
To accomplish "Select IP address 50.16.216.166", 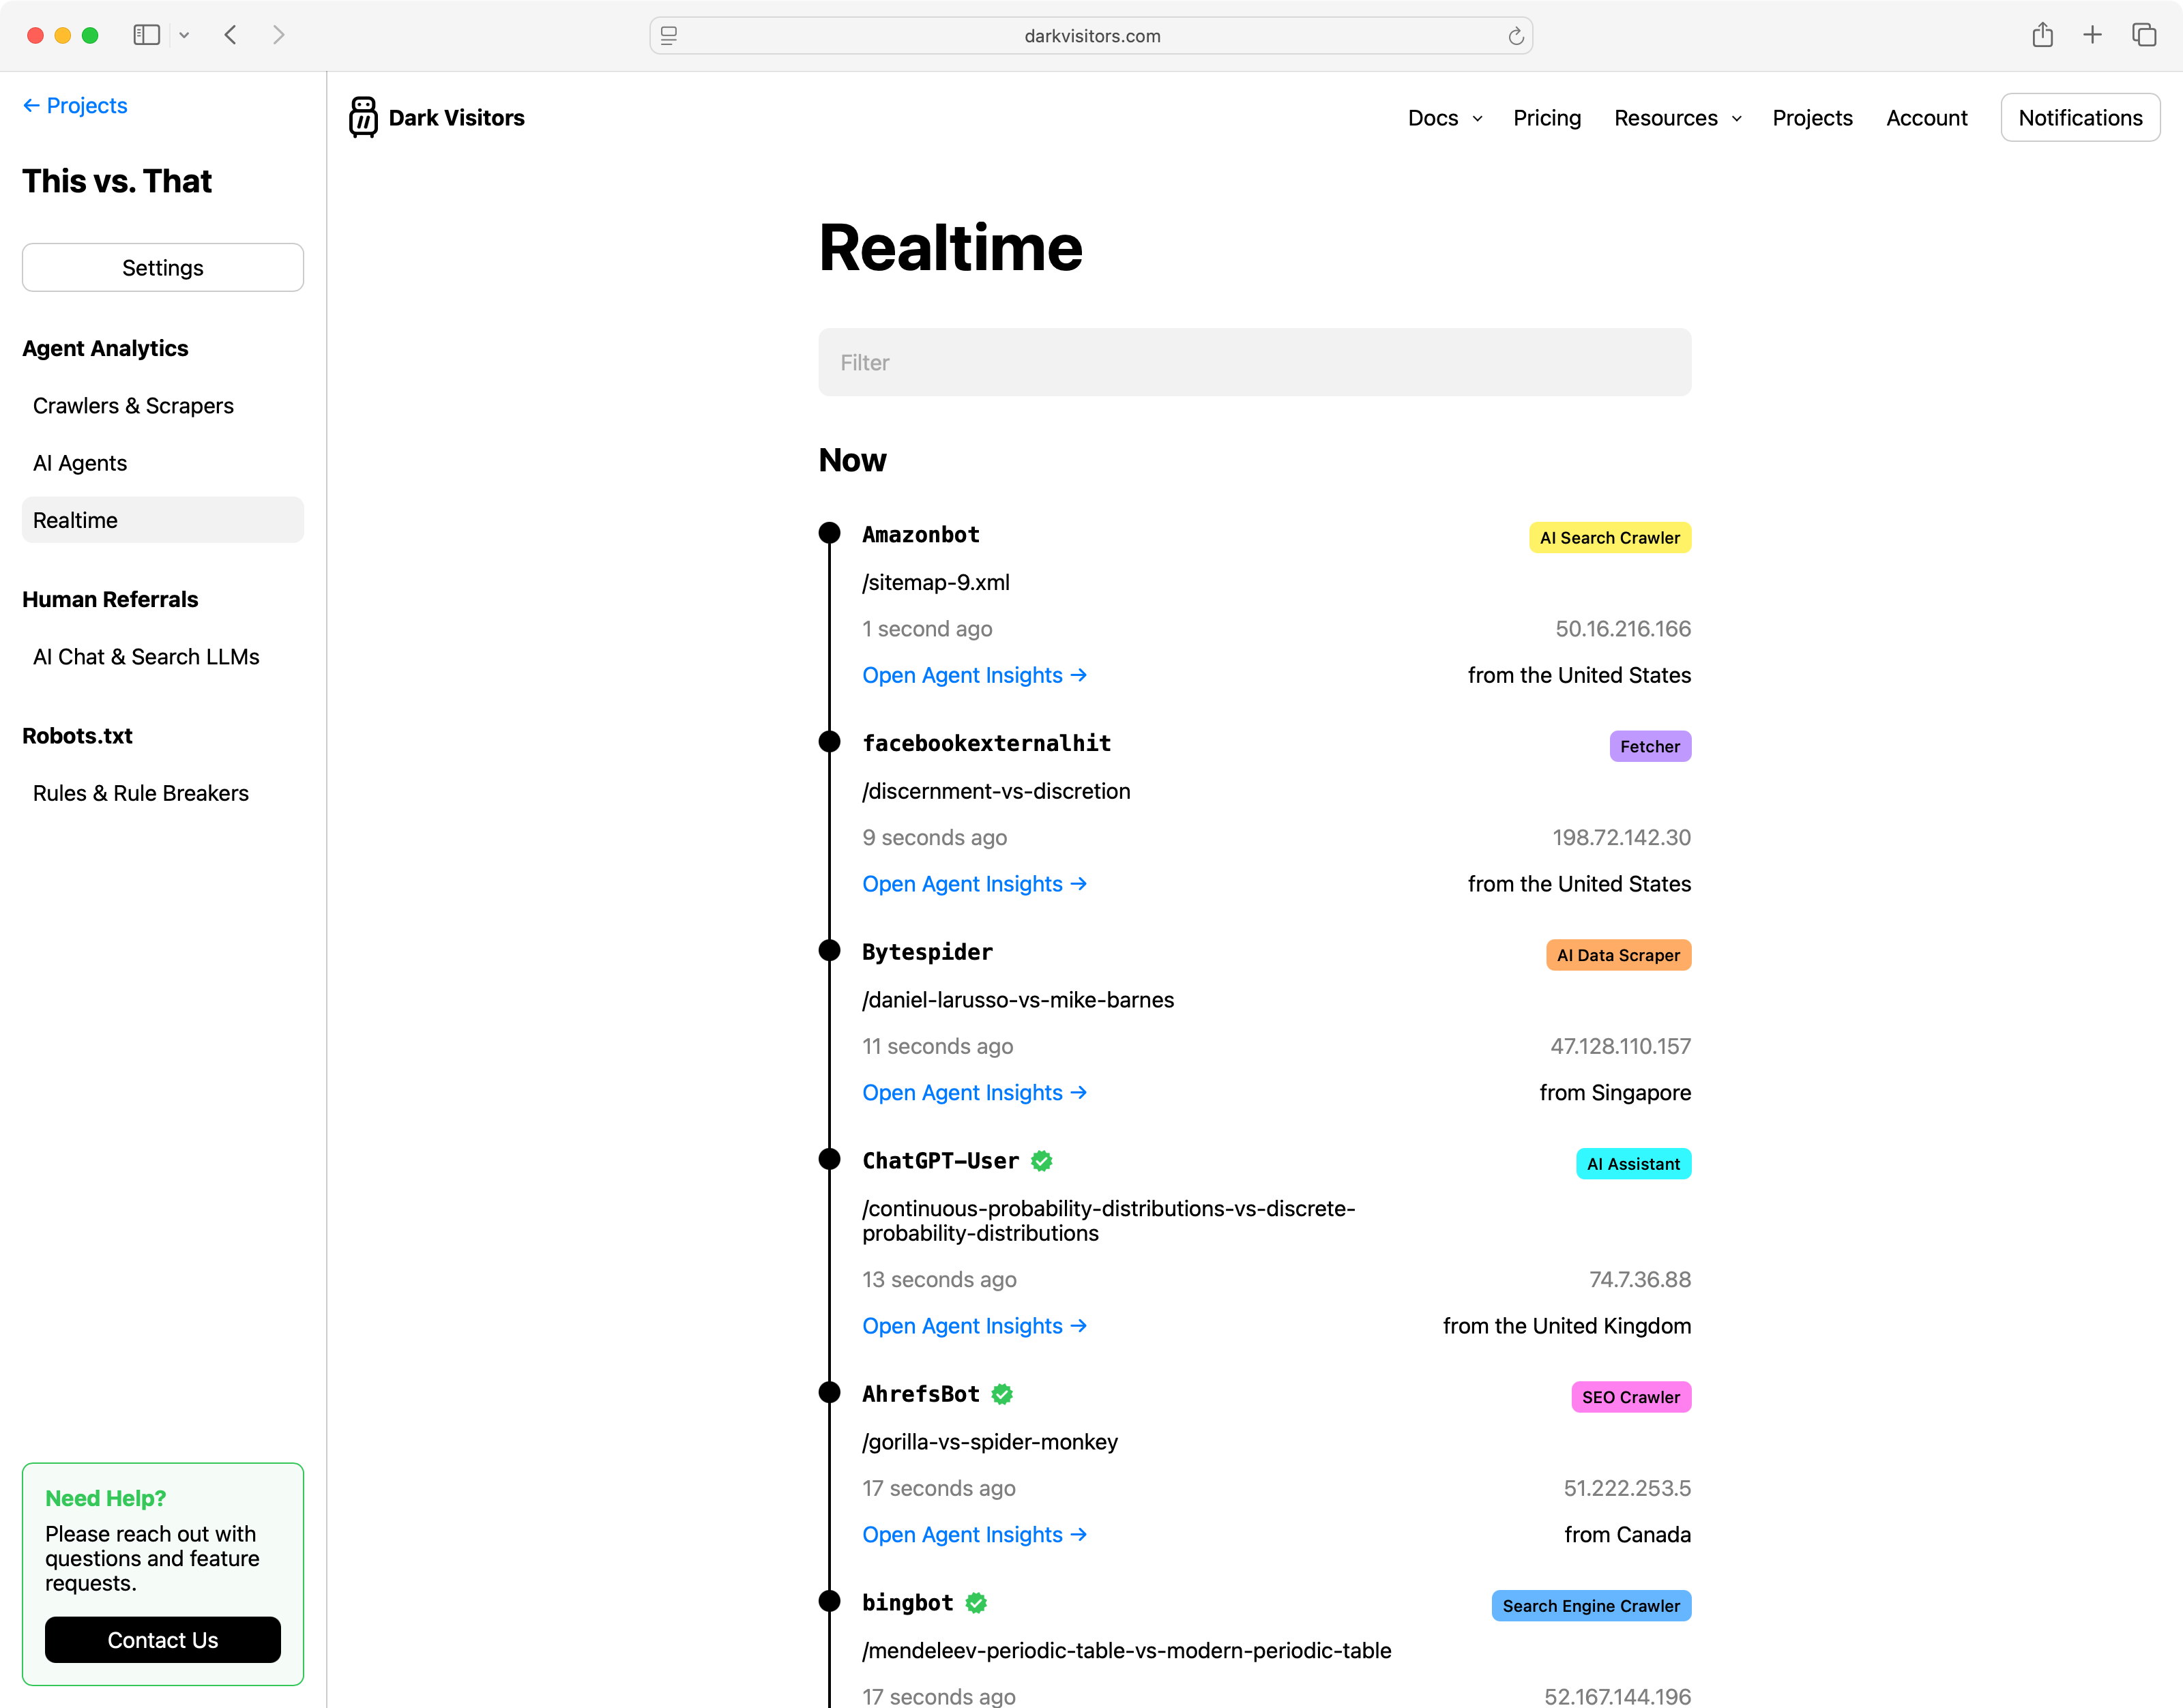I will click(1623, 629).
